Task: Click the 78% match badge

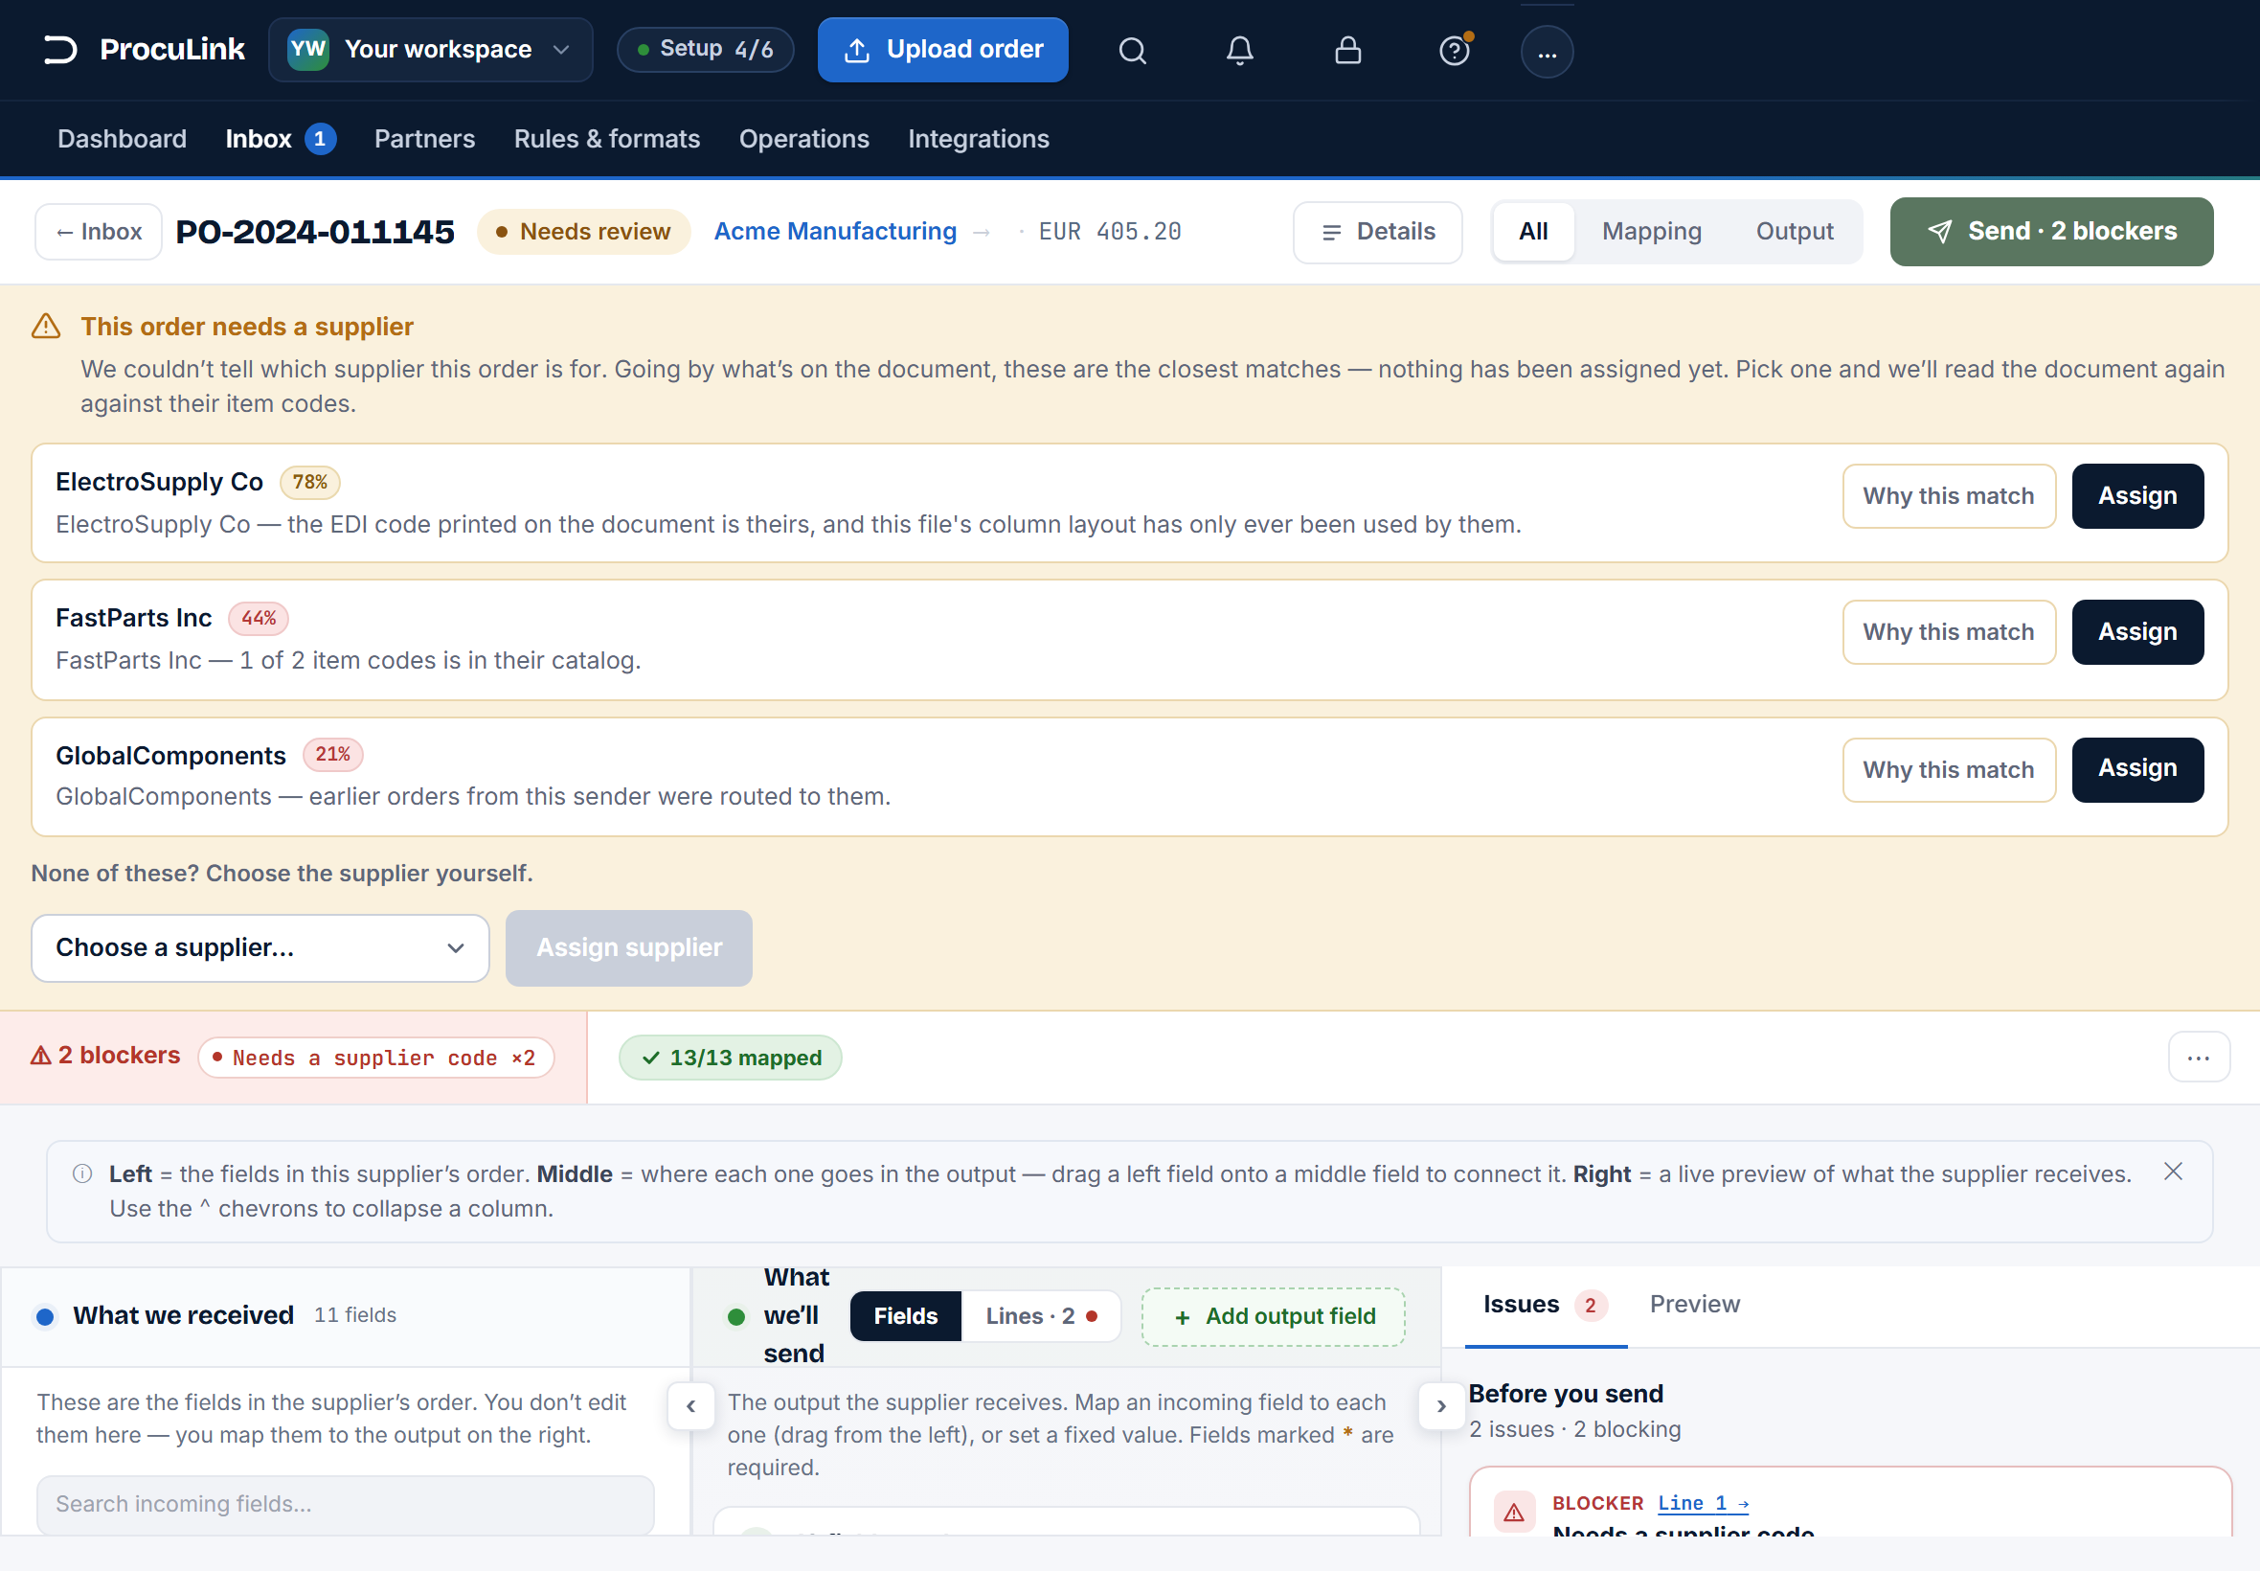Action: click(x=310, y=483)
